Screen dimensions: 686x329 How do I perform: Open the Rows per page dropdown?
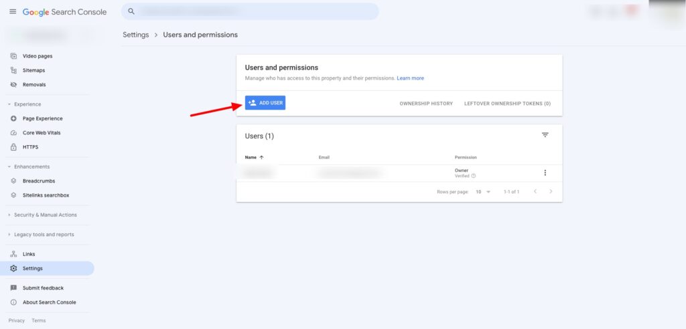click(x=483, y=192)
